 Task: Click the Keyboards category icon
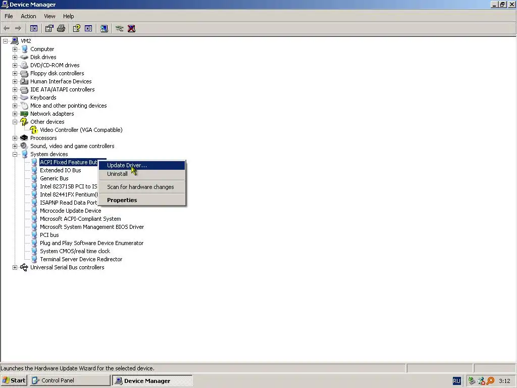click(24, 98)
